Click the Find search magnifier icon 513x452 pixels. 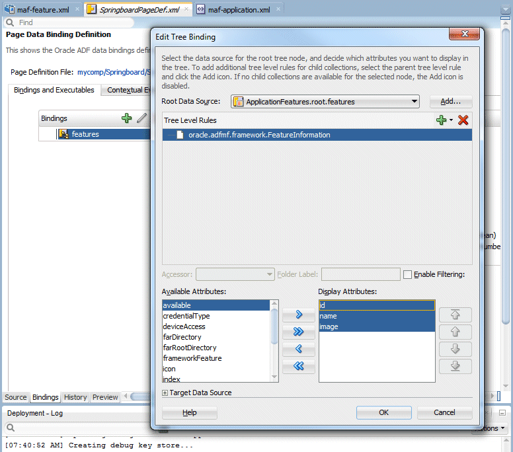[10, 22]
